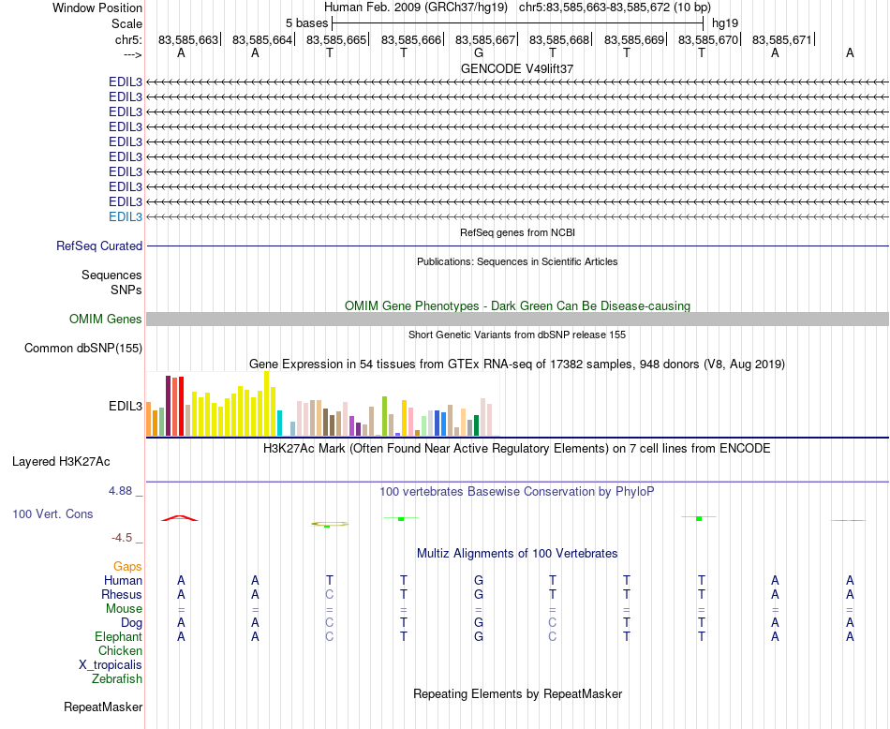Click the green PhyloP marker under 83,585,670
The height and width of the screenshot is (729, 890).
click(699, 518)
